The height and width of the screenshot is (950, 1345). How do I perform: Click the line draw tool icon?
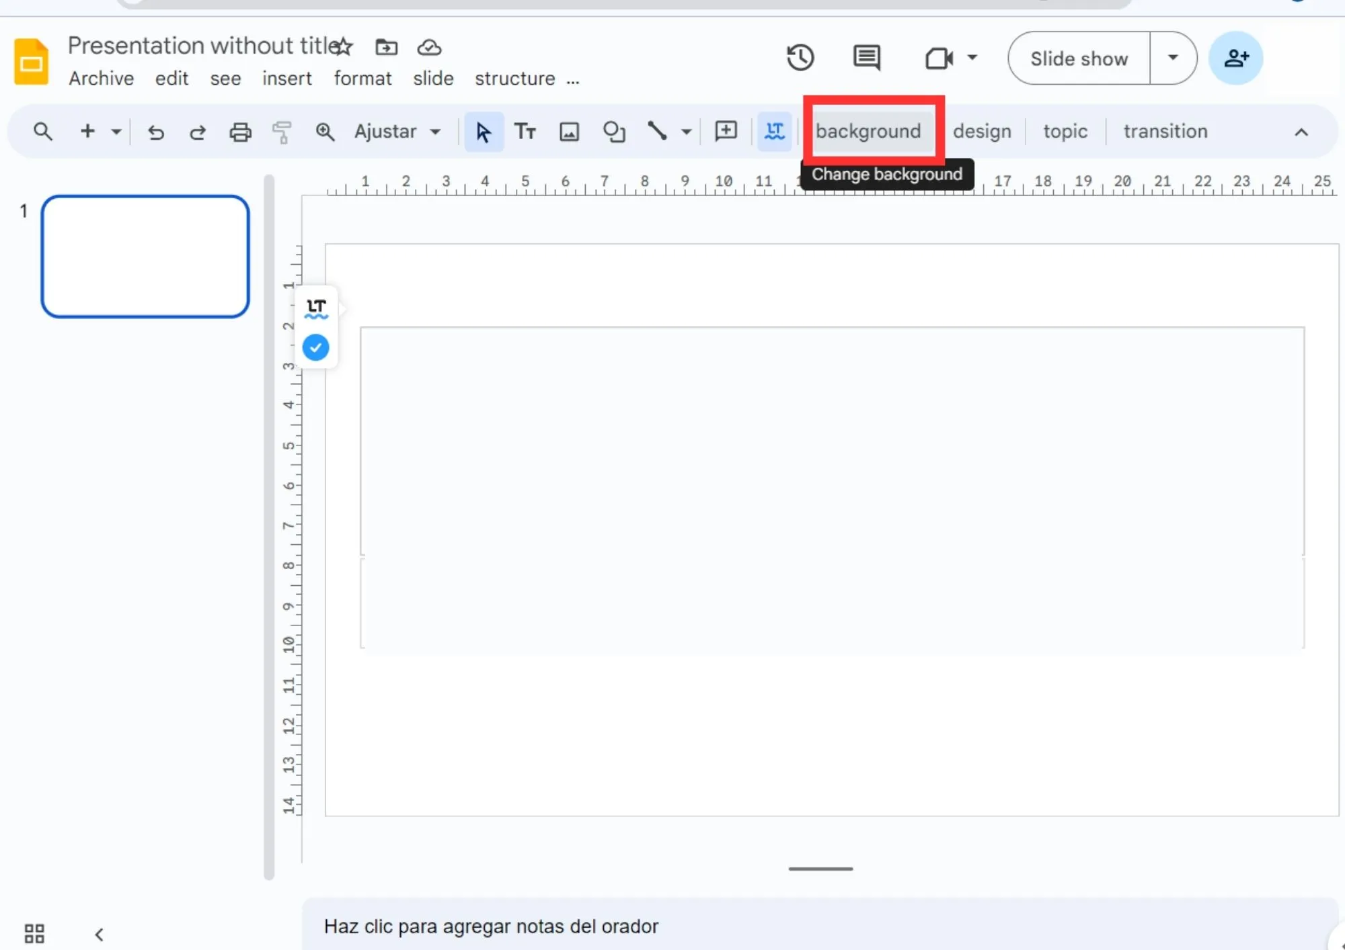[x=656, y=130]
